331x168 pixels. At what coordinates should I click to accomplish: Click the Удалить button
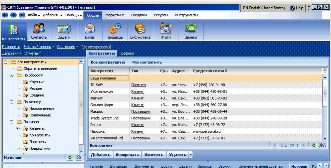point(177,155)
